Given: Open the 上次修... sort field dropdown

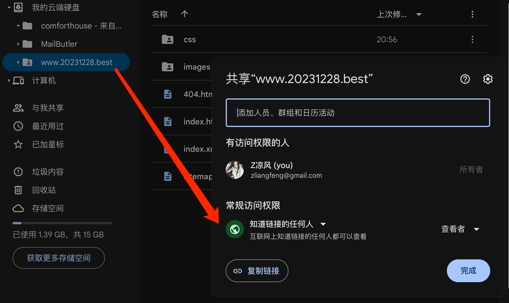Looking at the screenshot, I should coord(419,15).
